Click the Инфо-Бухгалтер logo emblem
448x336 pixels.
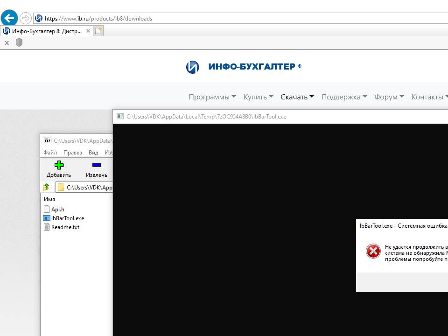[193, 67]
